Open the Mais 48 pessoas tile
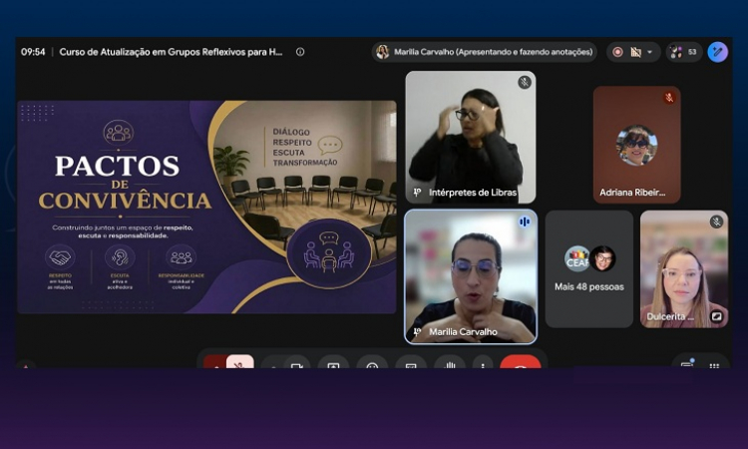 click(x=589, y=269)
